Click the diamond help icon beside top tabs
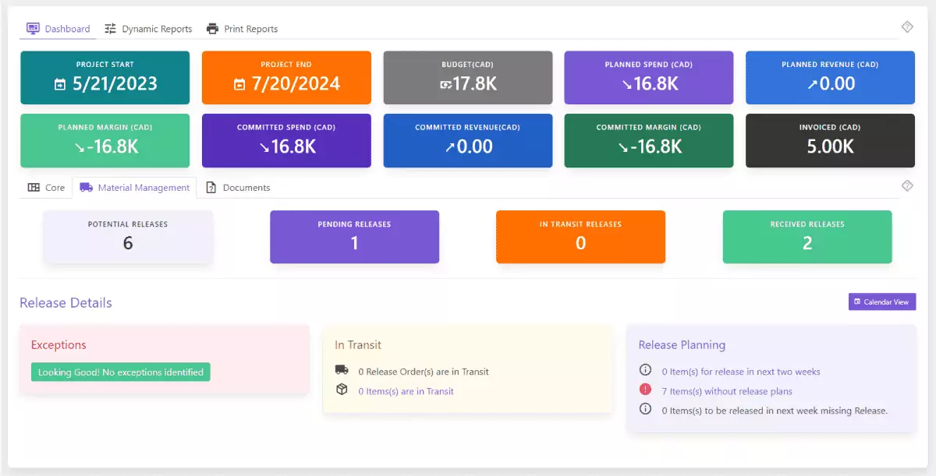Image resolution: width=936 pixels, height=476 pixels. point(907,27)
